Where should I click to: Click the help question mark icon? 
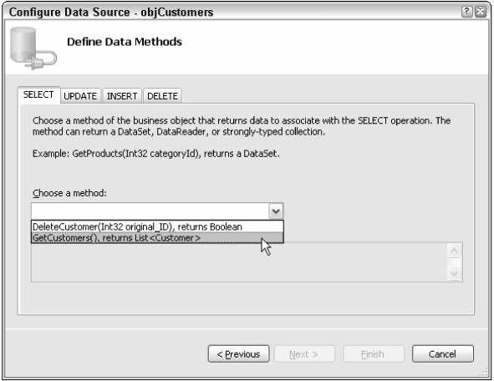pyautogui.click(x=466, y=12)
